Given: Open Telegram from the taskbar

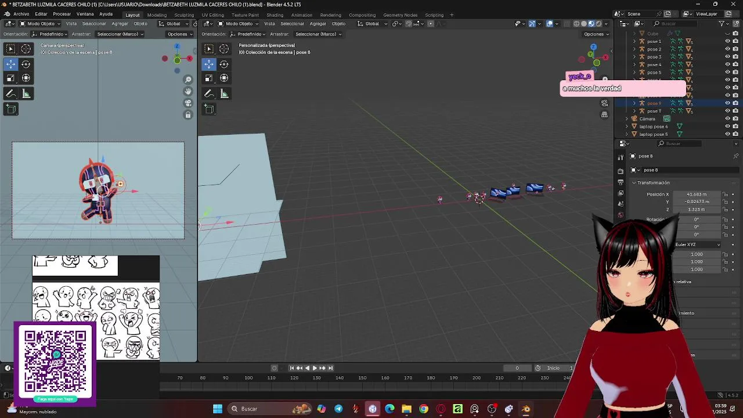Looking at the screenshot, I should click(338, 409).
